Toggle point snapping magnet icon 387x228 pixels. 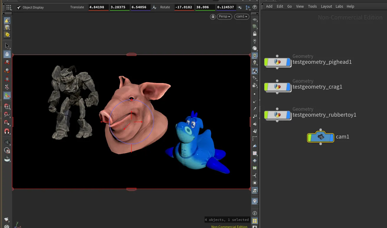click(7, 123)
